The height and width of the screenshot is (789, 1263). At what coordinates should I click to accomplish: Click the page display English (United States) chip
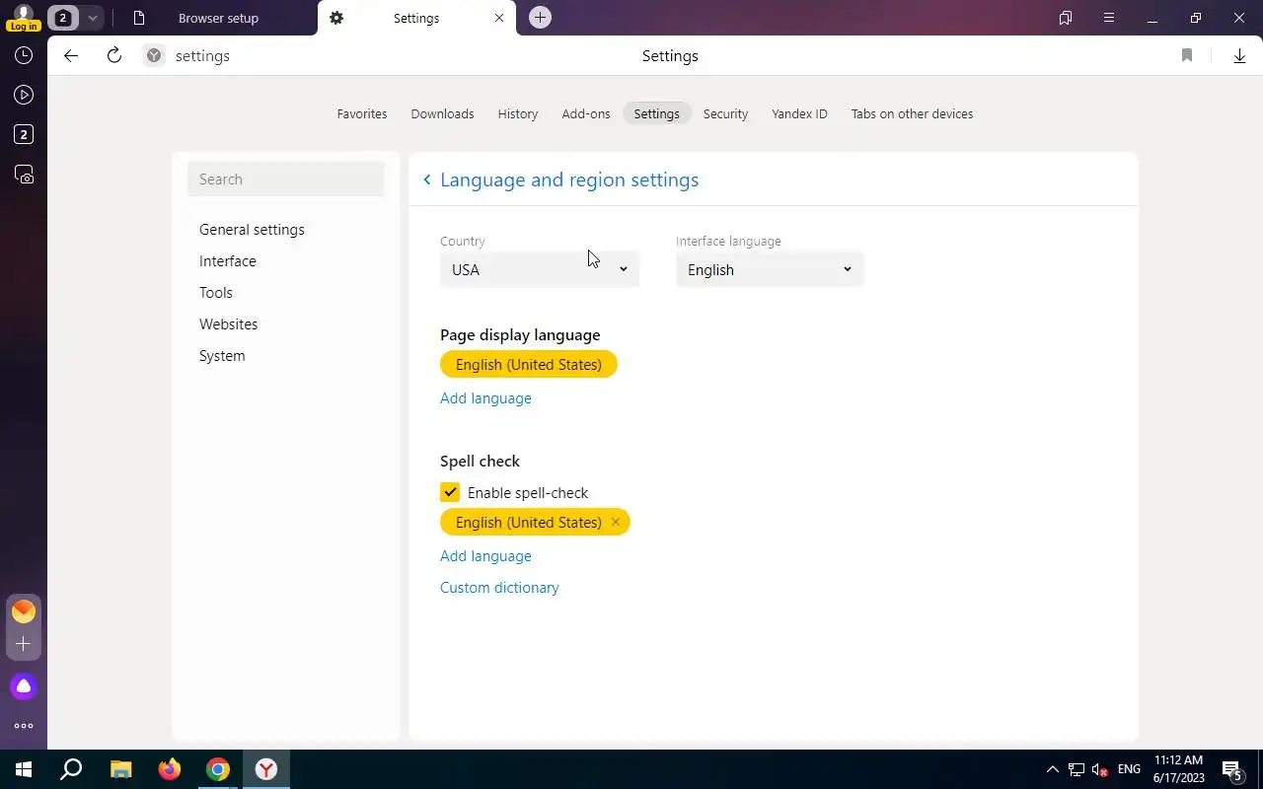pos(529,365)
